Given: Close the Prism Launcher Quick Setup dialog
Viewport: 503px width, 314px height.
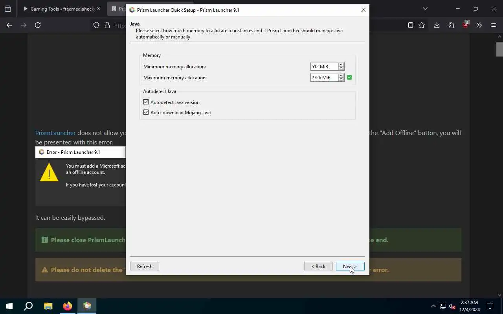Looking at the screenshot, I should pos(363,10).
